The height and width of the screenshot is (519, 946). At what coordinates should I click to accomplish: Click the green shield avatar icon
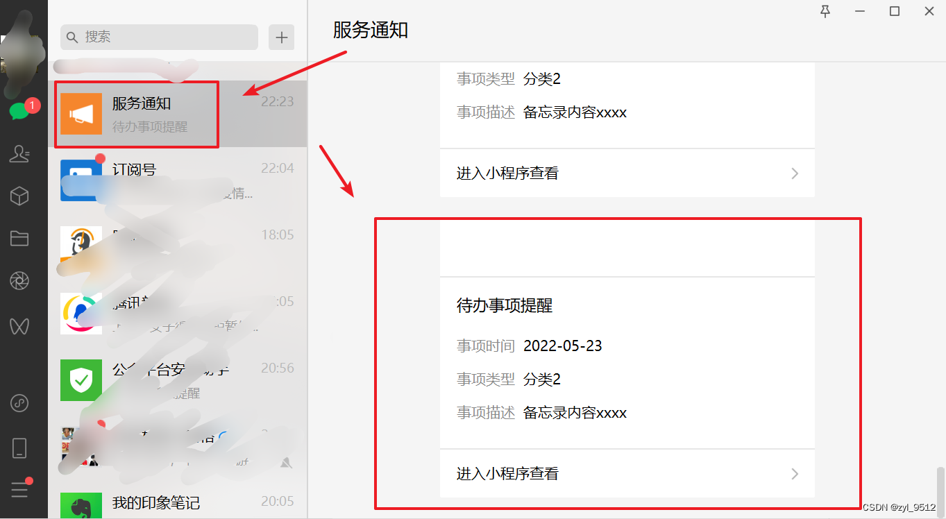point(81,380)
